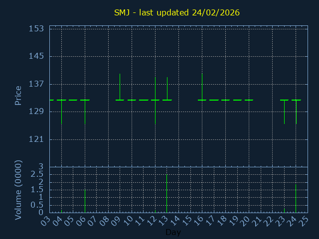Click the 2.5 volume tick label

tap(37, 174)
